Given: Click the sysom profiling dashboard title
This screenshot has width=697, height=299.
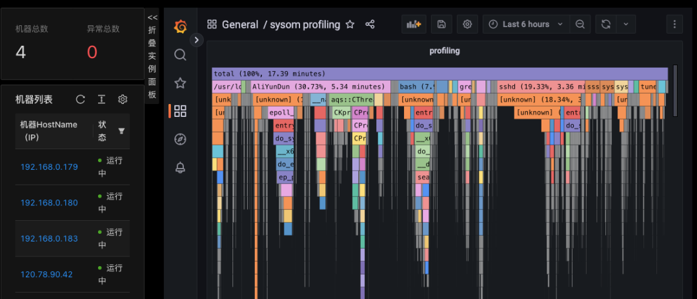Looking at the screenshot, I should point(305,25).
